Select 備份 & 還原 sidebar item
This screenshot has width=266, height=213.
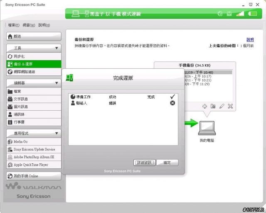pyautogui.click(x=34, y=64)
